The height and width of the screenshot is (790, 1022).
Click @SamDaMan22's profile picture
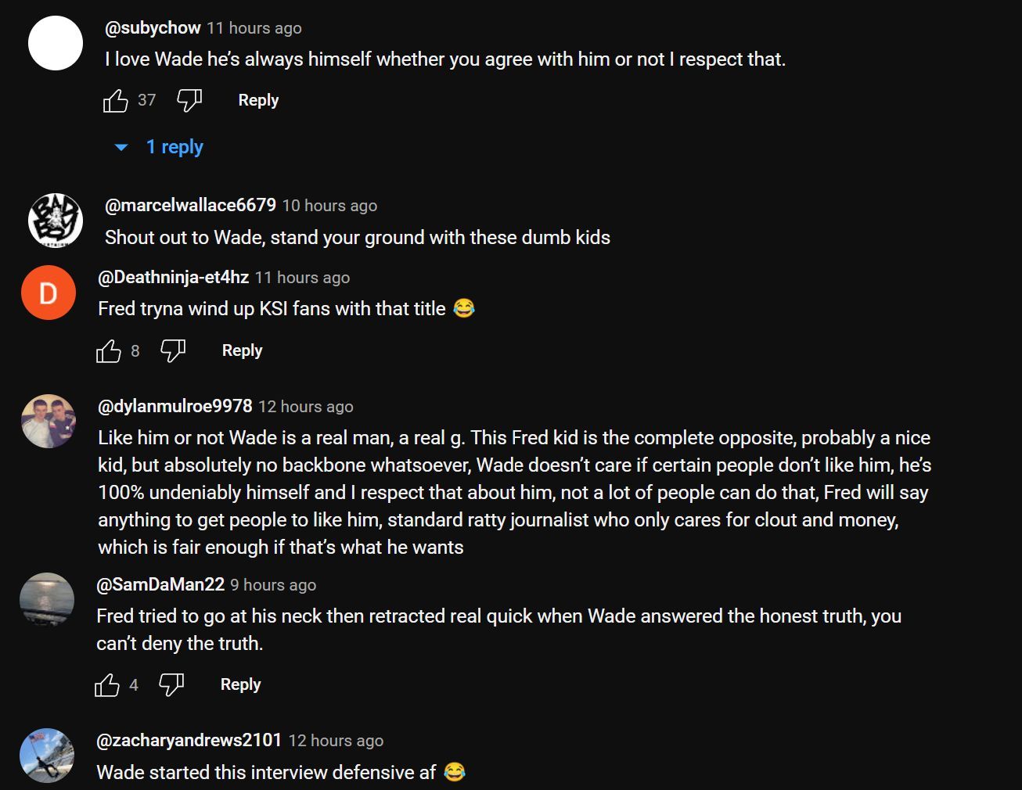coord(47,599)
